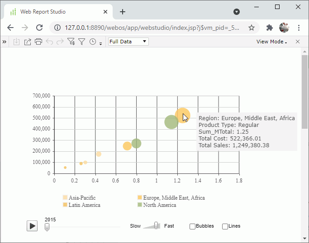Screen dimensions: 309x243
Task: Bookmark this page with star icon
Action: [x=252, y=28]
